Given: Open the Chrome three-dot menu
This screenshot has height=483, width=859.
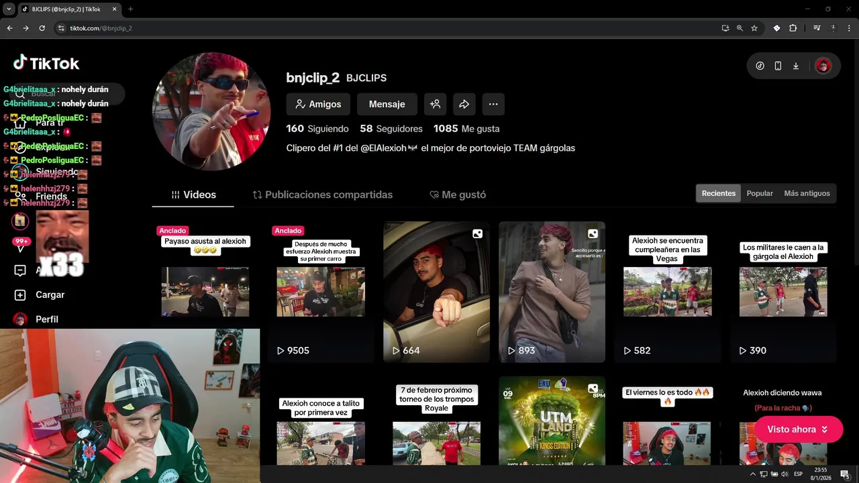Looking at the screenshot, I should pyautogui.click(x=850, y=28).
